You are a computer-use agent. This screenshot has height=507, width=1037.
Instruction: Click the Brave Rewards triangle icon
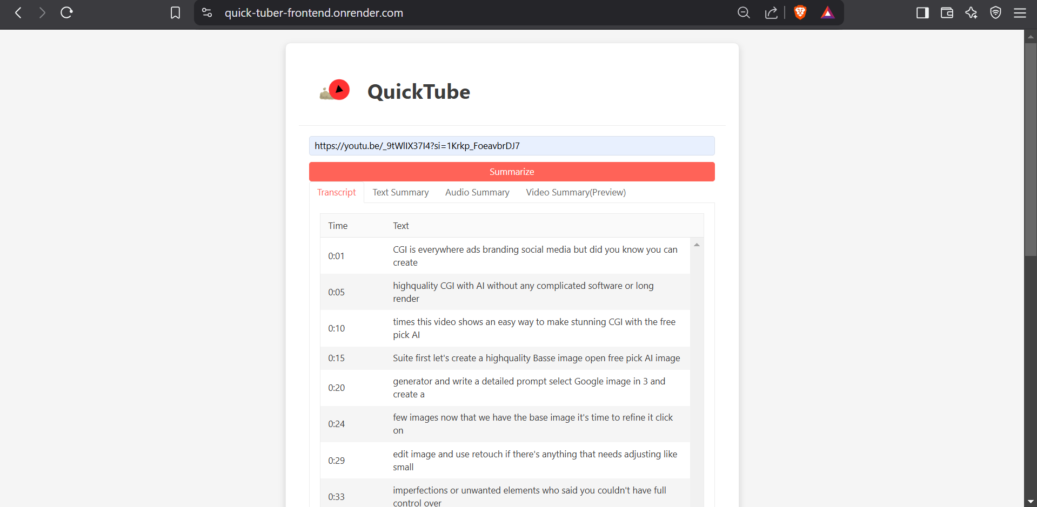tap(827, 13)
